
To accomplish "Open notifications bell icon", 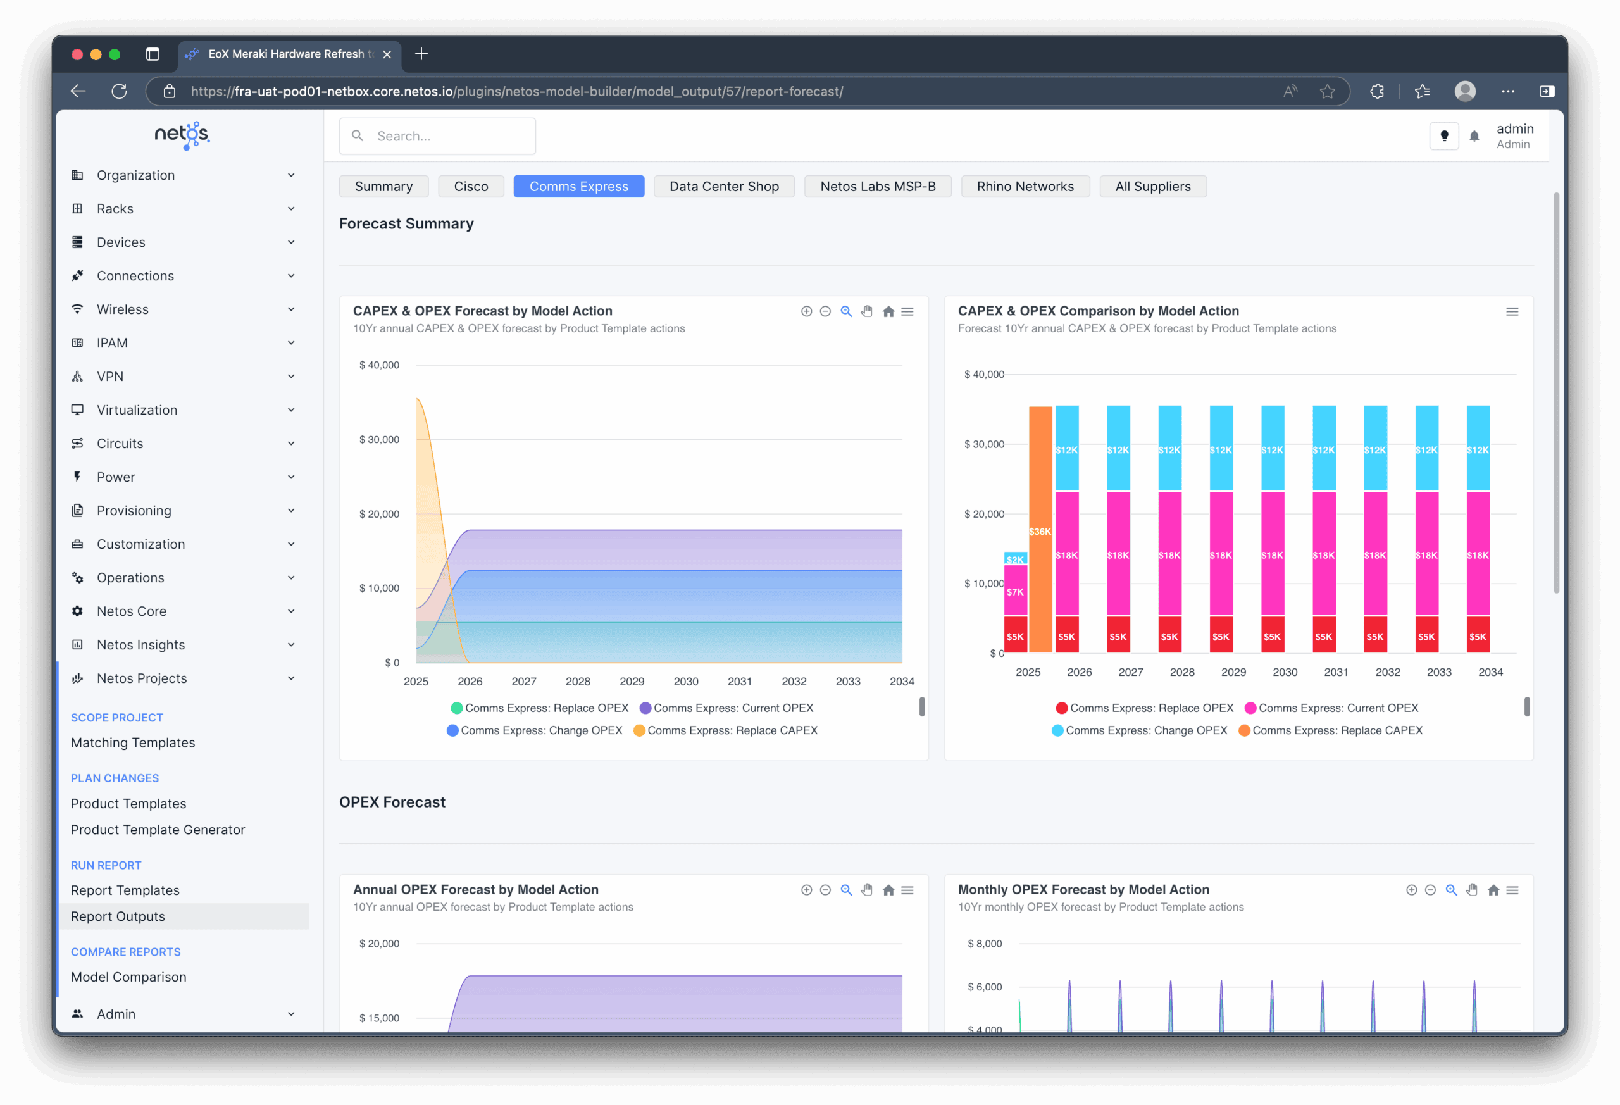I will coord(1474,137).
